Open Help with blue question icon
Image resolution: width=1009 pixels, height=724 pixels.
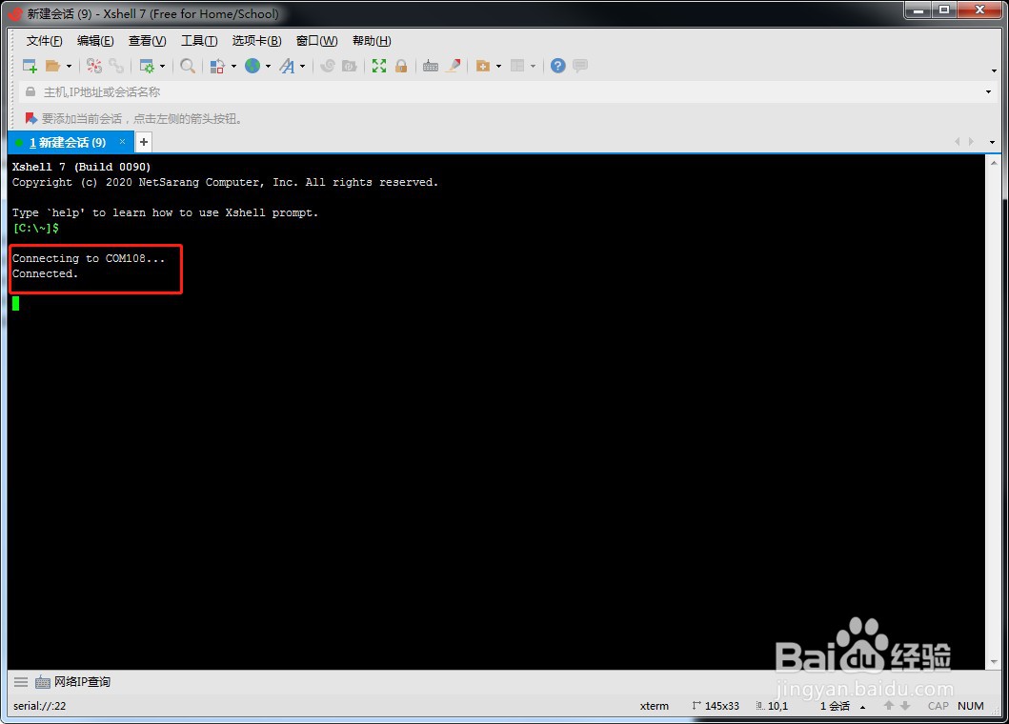558,66
